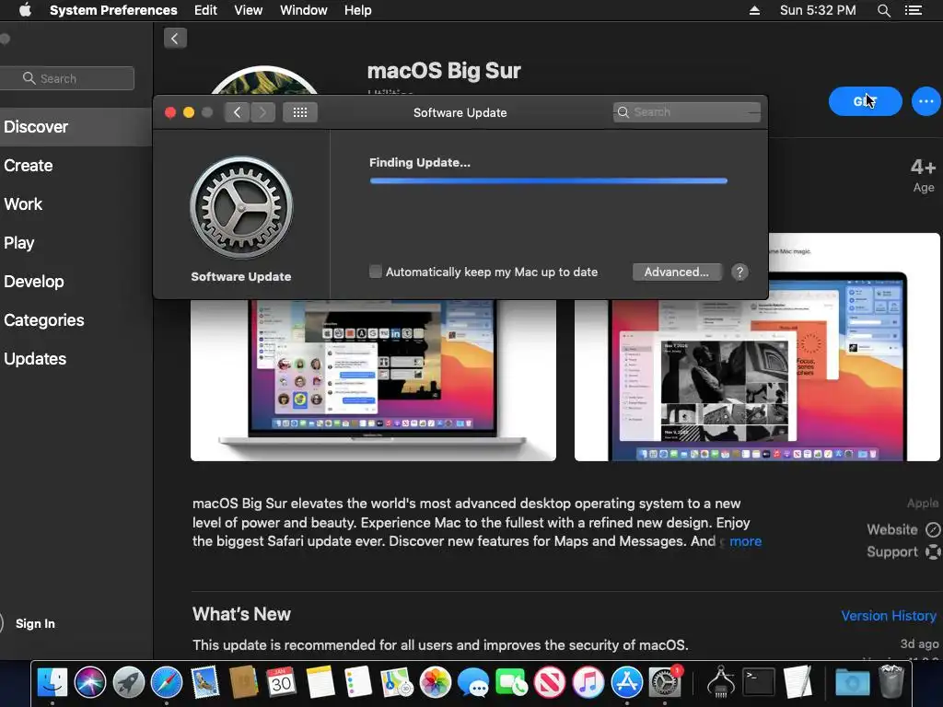Open the Photos app Big Sur screenshot
The width and height of the screenshot is (943, 707).
click(757, 347)
